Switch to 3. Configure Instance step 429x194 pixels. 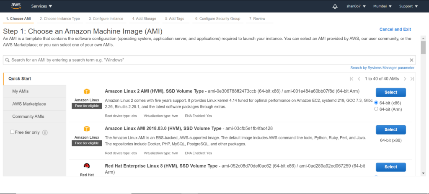[106, 18]
